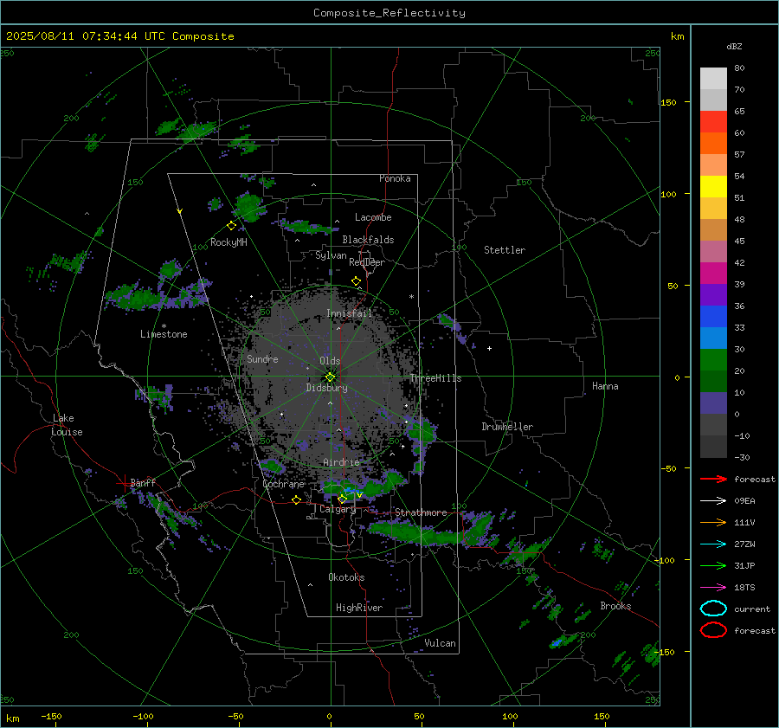Click the yellow diamond marker below RedDeer

pos(356,281)
